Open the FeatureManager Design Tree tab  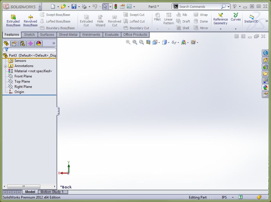pos(6,43)
